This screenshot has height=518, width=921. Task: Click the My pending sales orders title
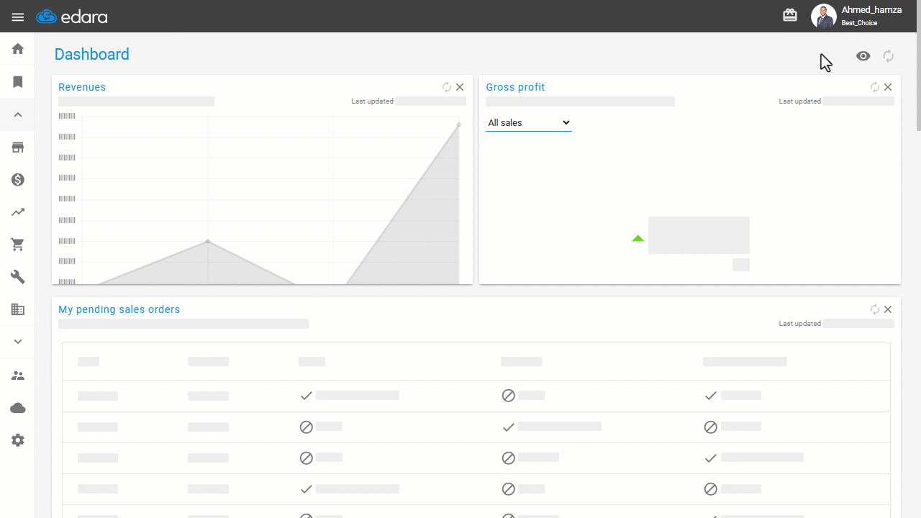[x=119, y=309]
